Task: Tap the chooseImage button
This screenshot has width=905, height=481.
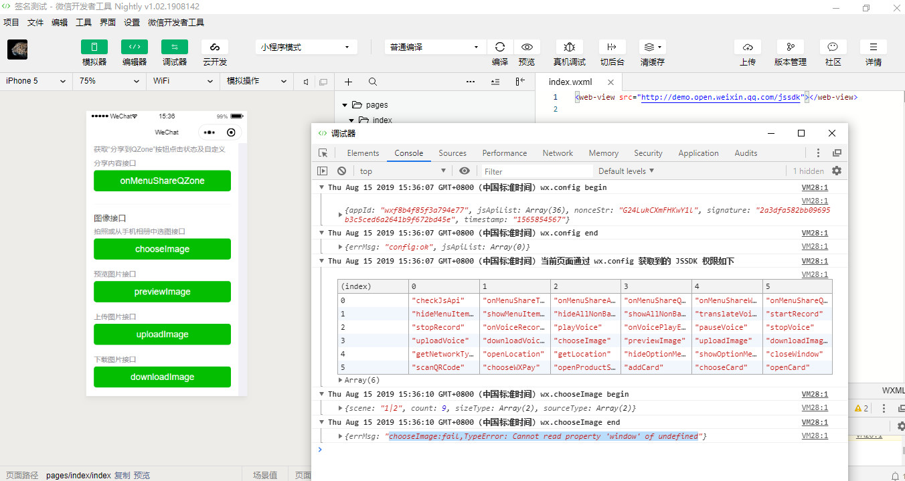Action: pos(163,249)
